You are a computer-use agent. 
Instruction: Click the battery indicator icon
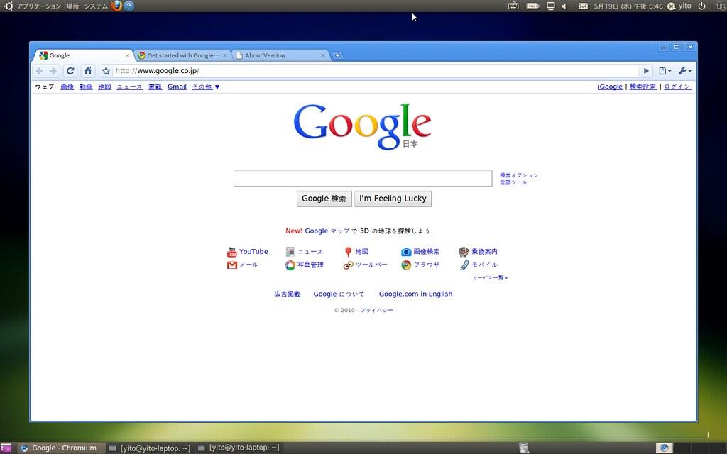point(532,6)
